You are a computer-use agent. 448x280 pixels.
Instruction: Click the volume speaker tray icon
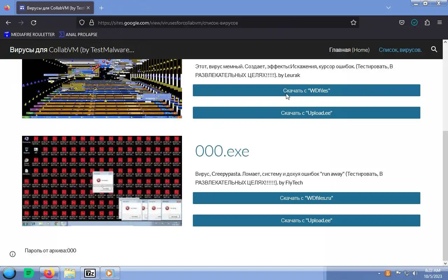pyautogui.click(x=415, y=273)
